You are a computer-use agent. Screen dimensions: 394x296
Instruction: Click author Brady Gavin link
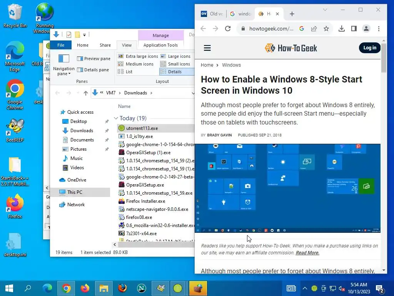pos(219,135)
